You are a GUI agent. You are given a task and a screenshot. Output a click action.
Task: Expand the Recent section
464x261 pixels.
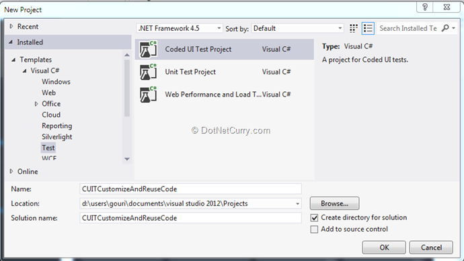11,26
